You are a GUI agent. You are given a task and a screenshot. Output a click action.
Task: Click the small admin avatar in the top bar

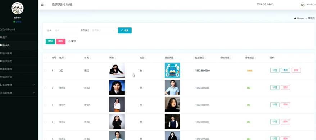[302, 4]
